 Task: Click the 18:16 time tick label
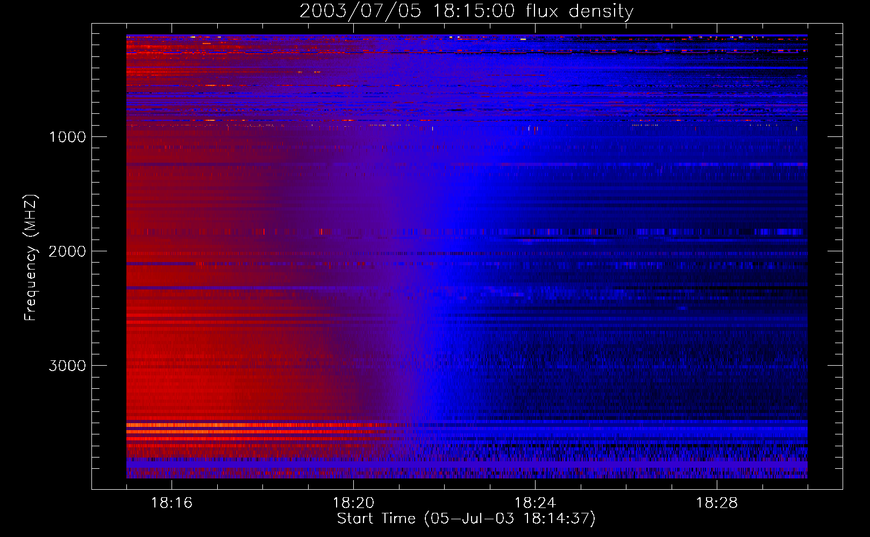[172, 503]
